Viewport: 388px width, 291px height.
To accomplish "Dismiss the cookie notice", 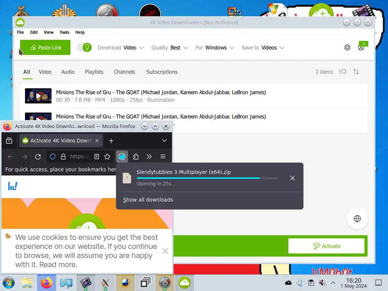I will coord(165,251).
